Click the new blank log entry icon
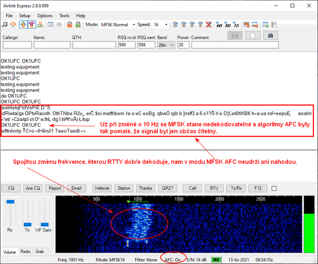Image resolution: width=318 pixels, height=264 pixels. pyautogui.click(x=253, y=35)
